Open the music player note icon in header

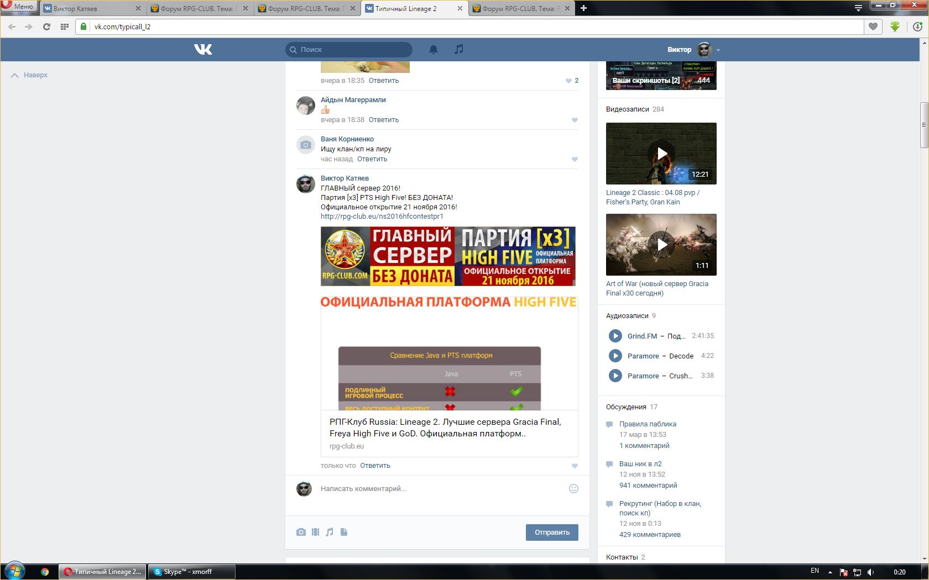(459, 49)
